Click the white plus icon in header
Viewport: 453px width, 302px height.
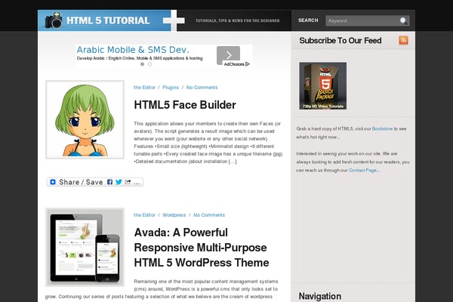[x=174, y=20]
